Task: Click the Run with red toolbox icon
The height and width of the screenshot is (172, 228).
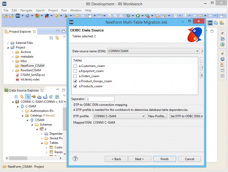Action: tap(148, 16)
